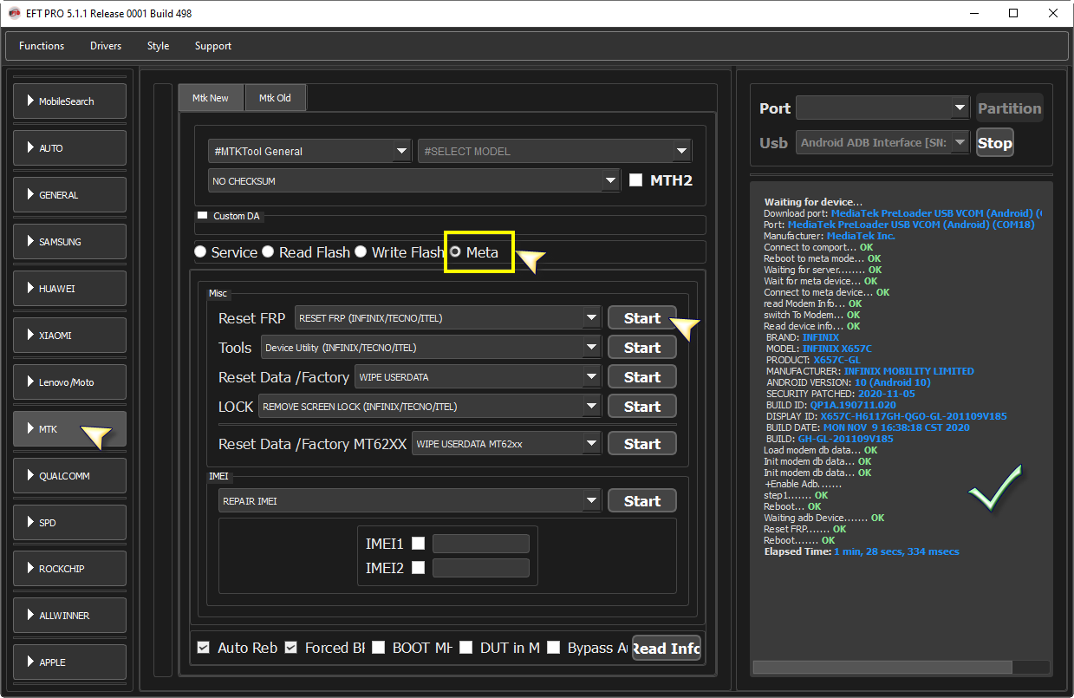Open the Lenovo/Moto sidebar section
This screenshot has height=698, width=1074.
[x=70, y=382]
